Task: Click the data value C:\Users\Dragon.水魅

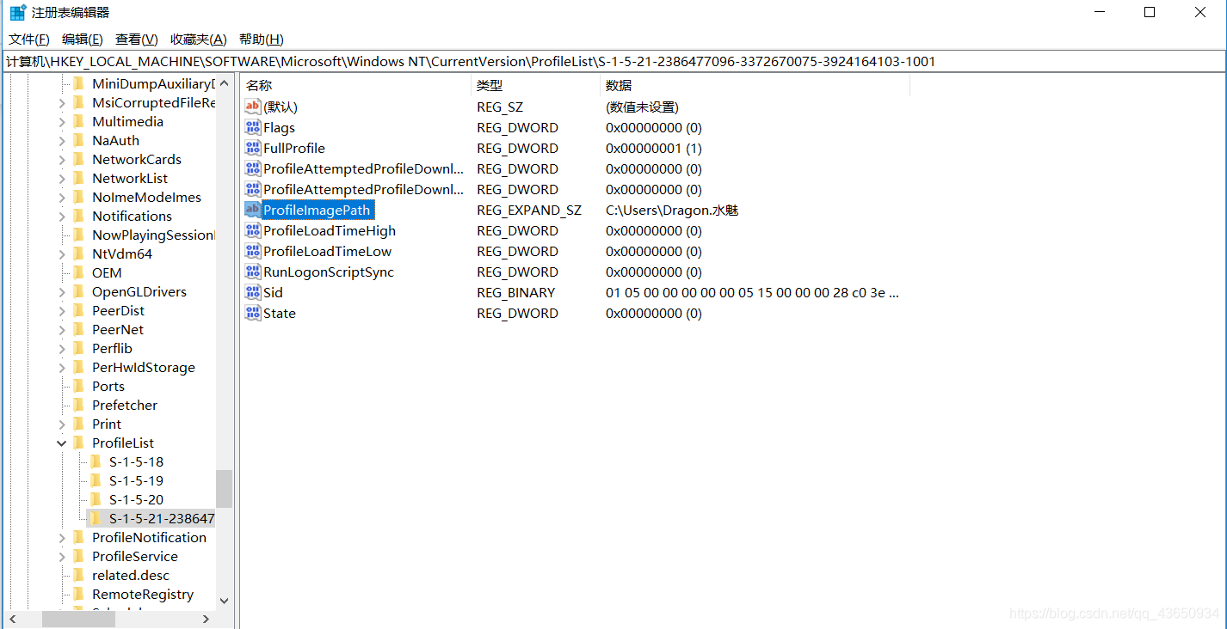Action: click(x=672, y=210)
